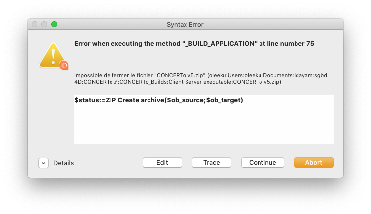Click the $ob_target parameter in code
371x214 pixels.
(224, 100)
